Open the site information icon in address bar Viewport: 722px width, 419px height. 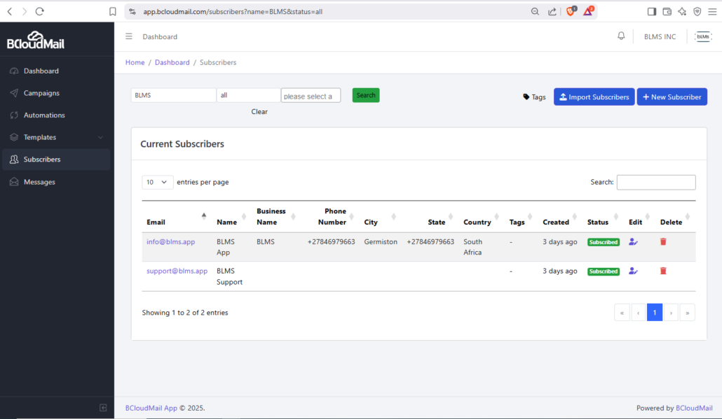[x=132, y=11]
